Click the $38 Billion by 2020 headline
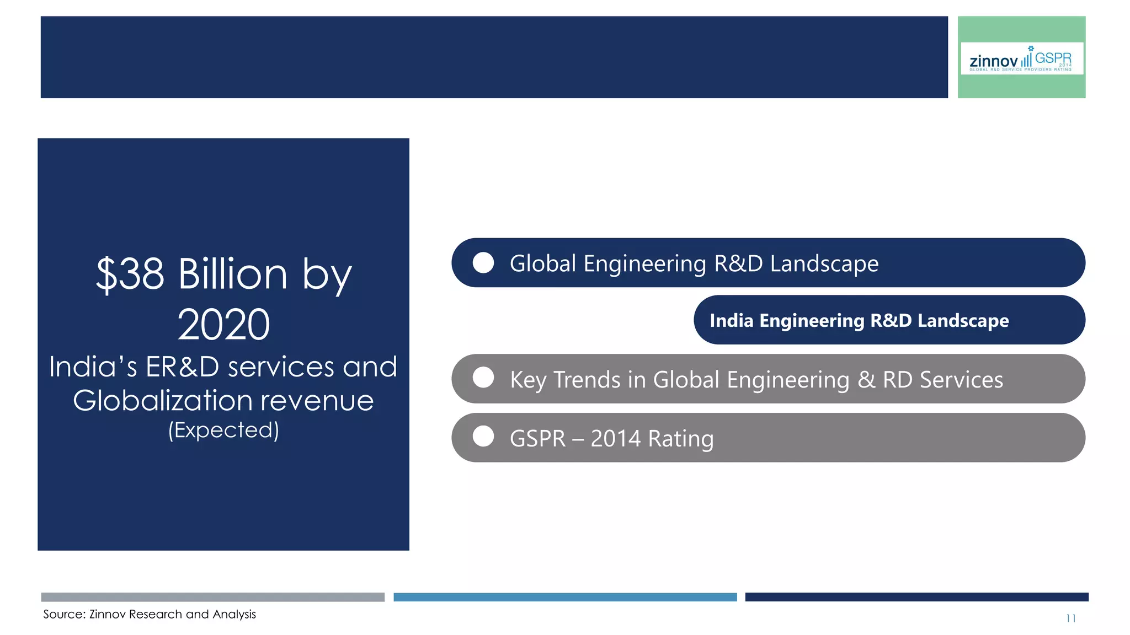This screenshot has height=635, width=1130. pyautogui.click(x=223, y=298)
